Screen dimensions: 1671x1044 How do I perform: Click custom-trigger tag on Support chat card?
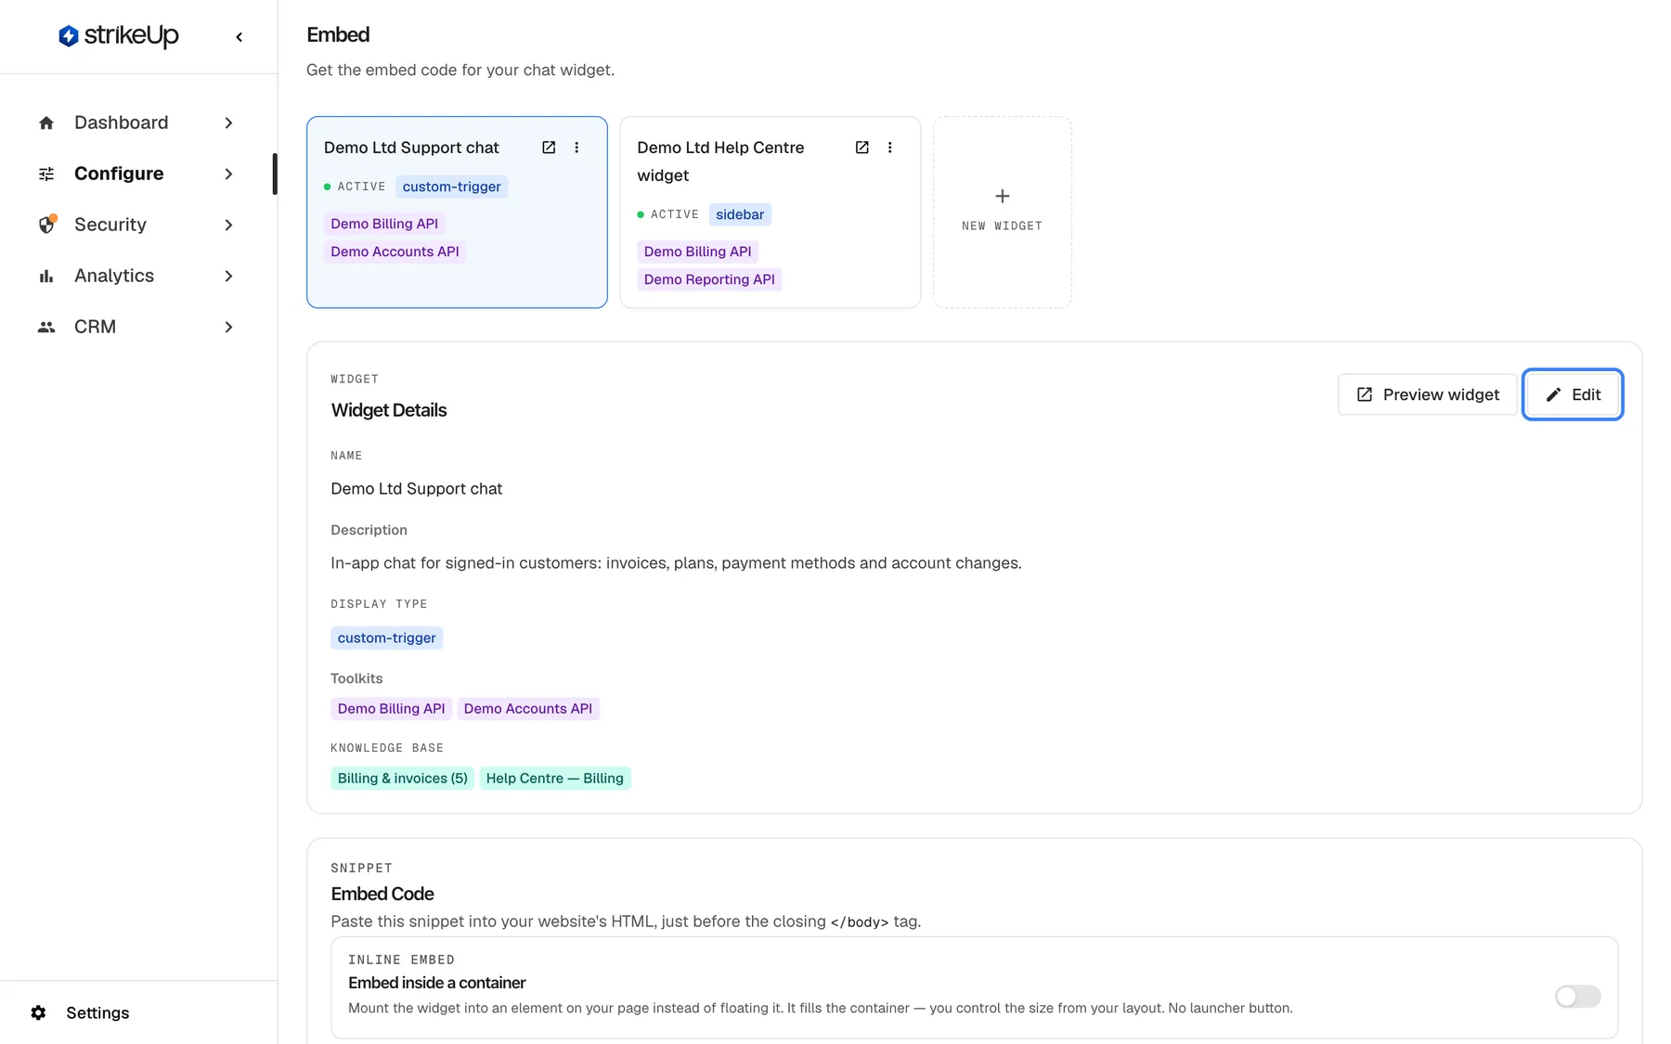pyautogui.click(x=451, y=187)
